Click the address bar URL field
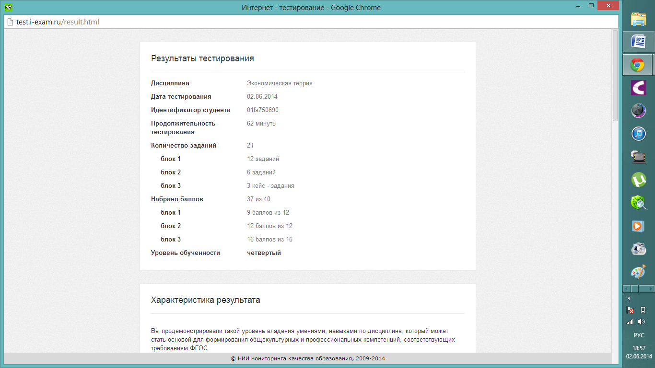This screenshot has width=655, height=368. (x=312, y=22)
